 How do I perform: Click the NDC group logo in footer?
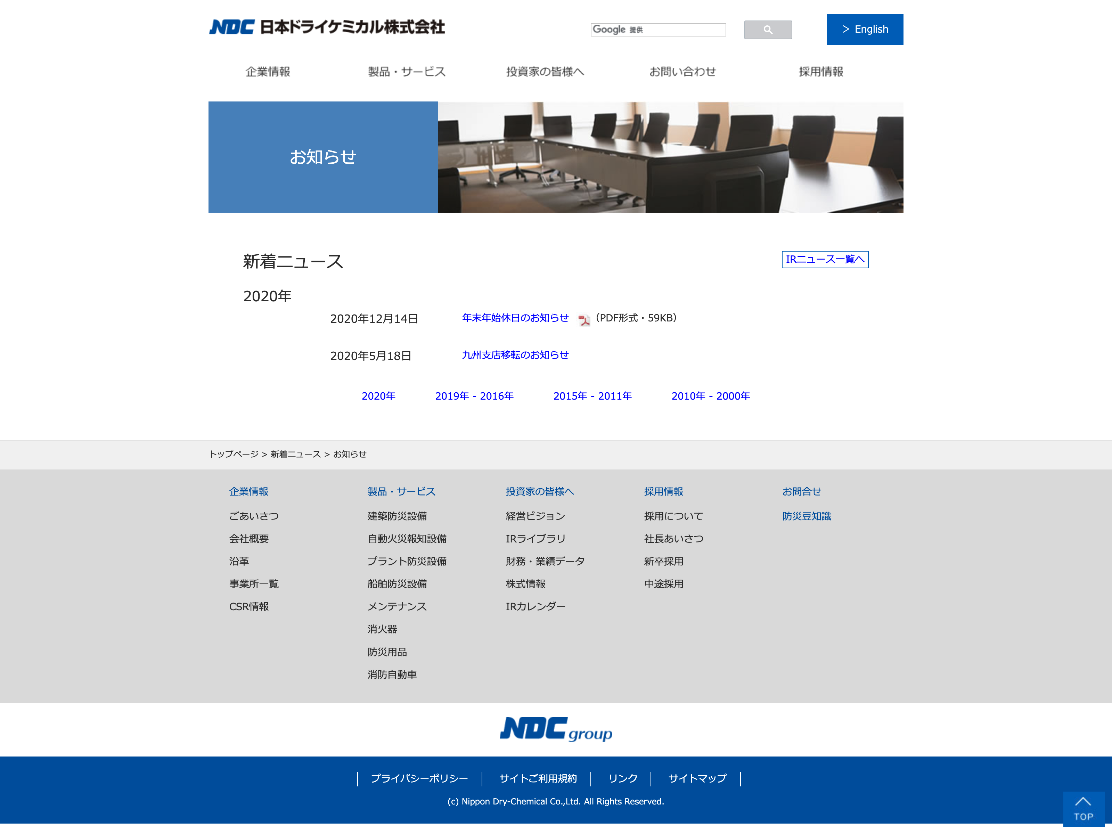point(556,729)
